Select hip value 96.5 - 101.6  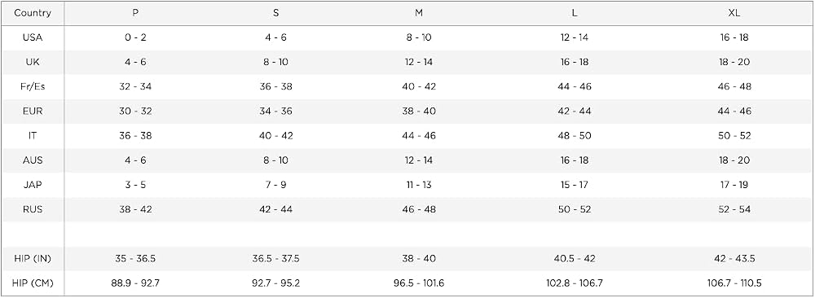418,283
